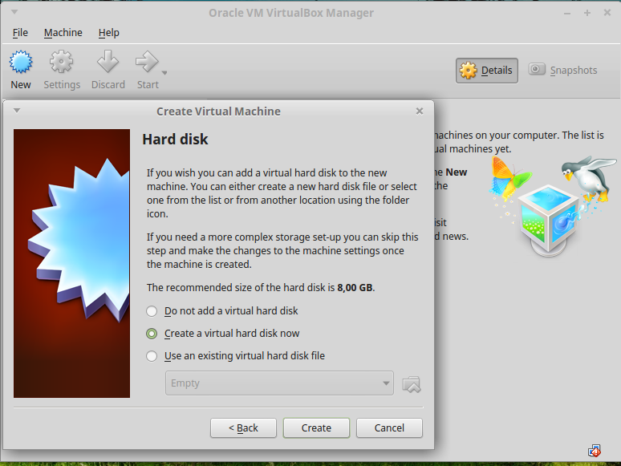Click the notification icon in bottom-right corner
Image resolution: width=621 pixels, height=466 pixels.
tap(594, 451)
